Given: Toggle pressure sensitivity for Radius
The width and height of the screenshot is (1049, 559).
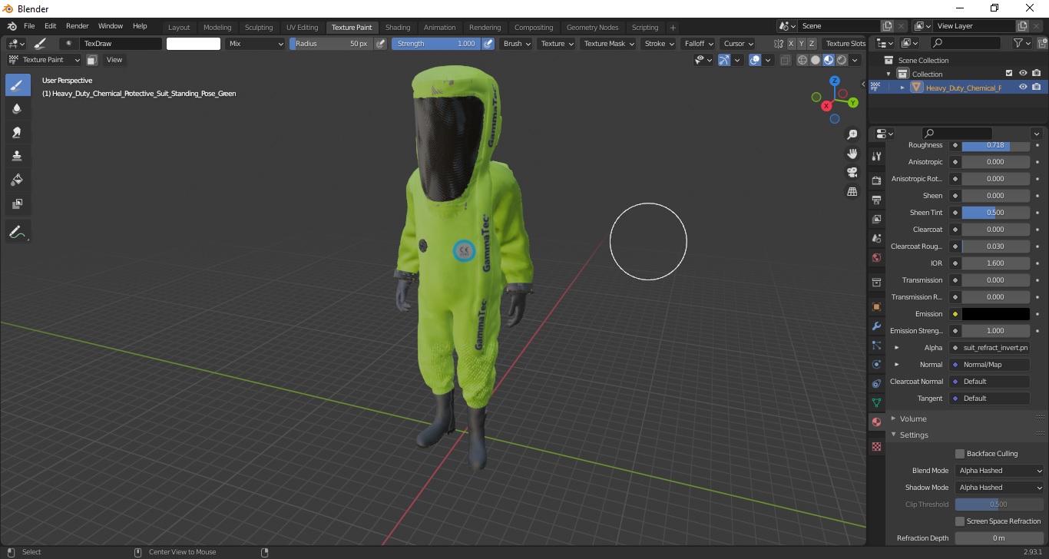Looking at the screenshot, I should [381, 44].
